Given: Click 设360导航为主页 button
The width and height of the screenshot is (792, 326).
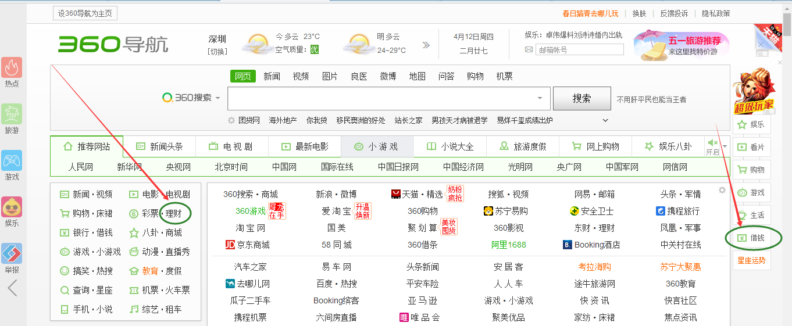Looking at the screenshot, I should tap(85, 13).
